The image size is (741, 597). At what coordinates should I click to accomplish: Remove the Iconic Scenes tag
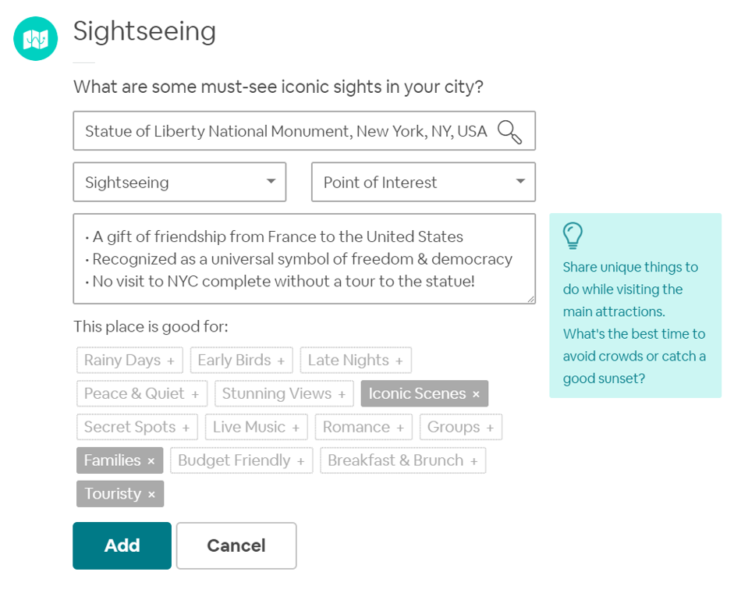pos(424,393)
